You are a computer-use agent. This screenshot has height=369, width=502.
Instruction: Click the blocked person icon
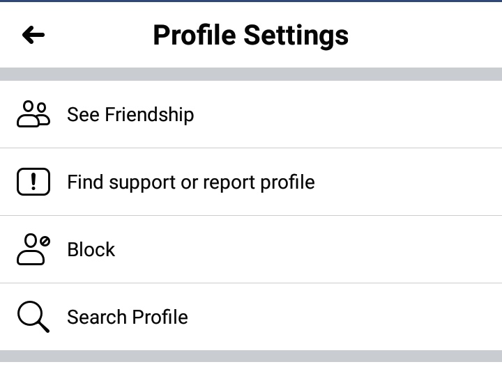(33, 249)
